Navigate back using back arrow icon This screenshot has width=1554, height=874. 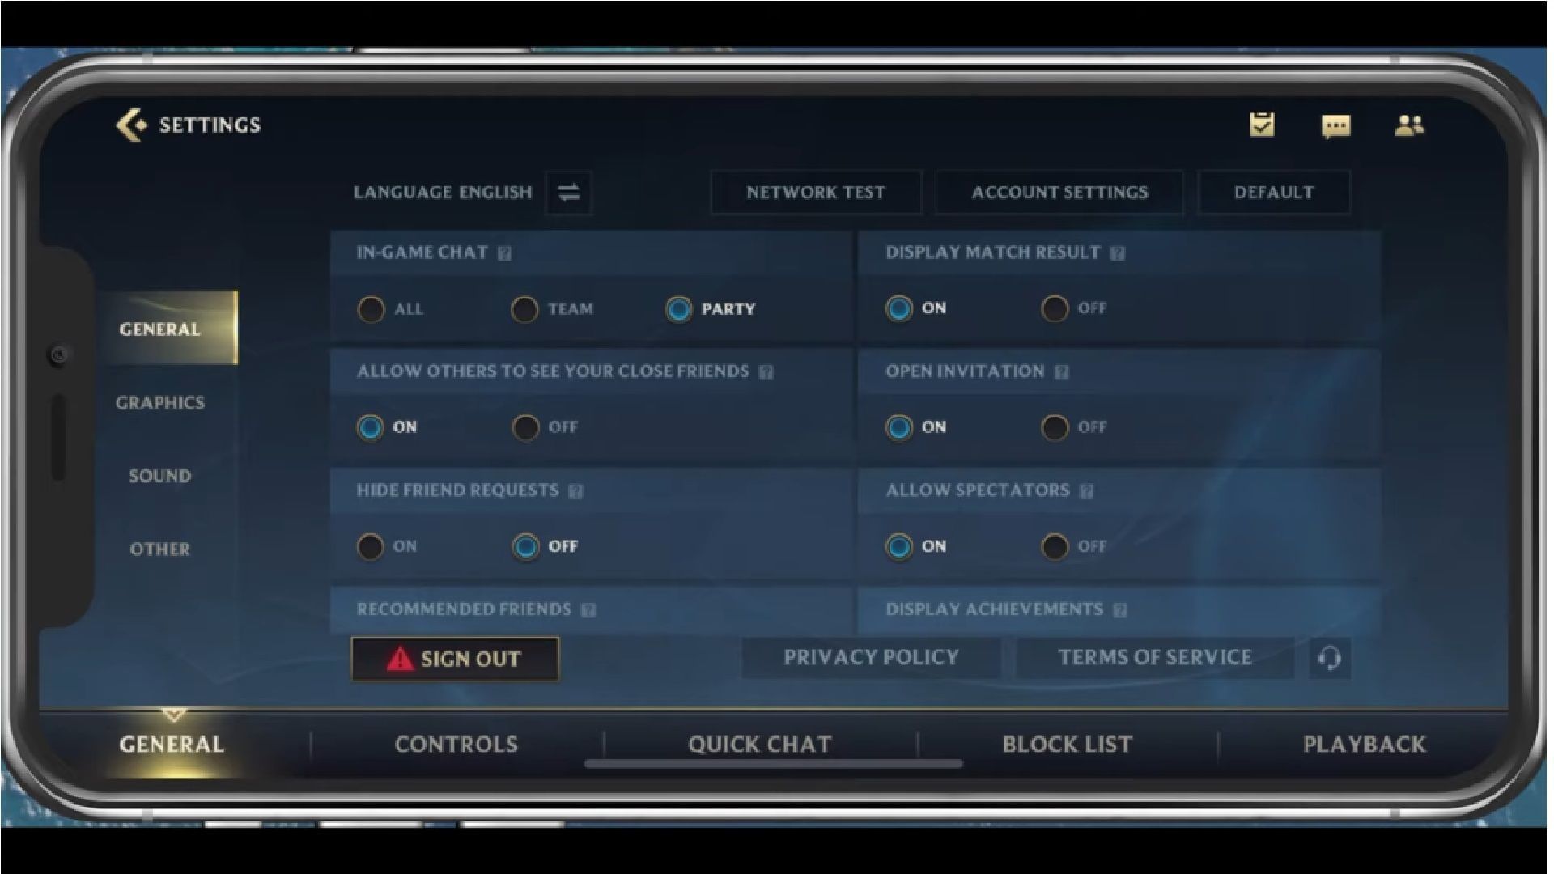pyautogui.click(x=127, y=124)
